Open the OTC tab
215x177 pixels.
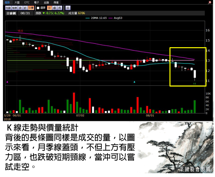[x=27, y=2]
